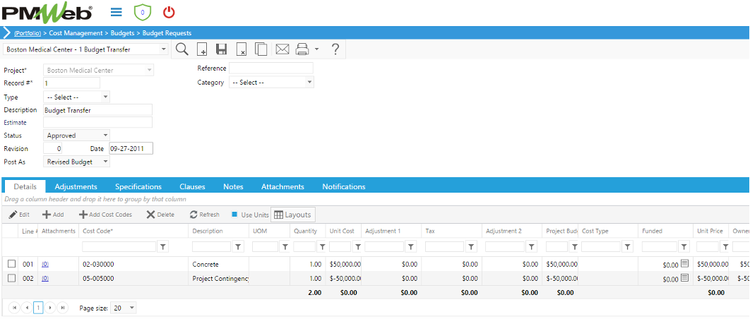This screenshot has height=319, width=750.
Task: Click the Quantity column filter icon
Action: (322, 247)
